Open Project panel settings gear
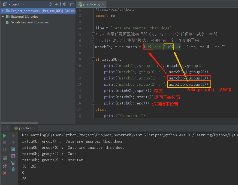Viewport: 238px width, 185px height. click(x=64, y=4)
